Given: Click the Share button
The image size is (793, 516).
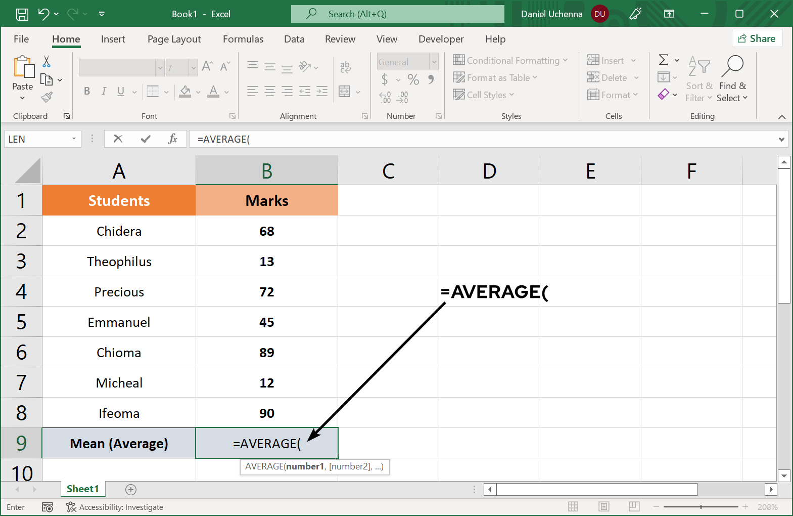Looking at the screenshot, I should (x=757, y=38).
